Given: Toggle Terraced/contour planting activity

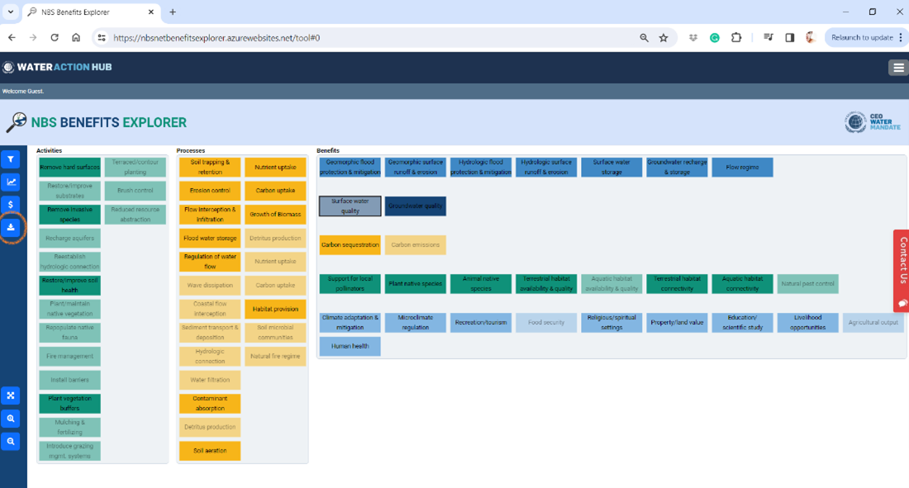Looking at the screenshot, I should [135, 168].
